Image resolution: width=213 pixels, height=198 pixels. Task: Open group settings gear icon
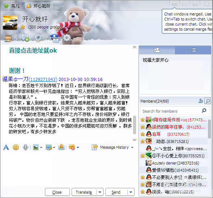point(67,38)
